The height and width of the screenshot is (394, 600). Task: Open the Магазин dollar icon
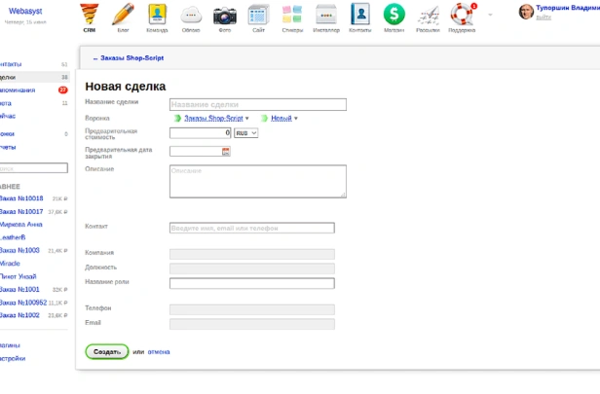[x=394, y=15]
